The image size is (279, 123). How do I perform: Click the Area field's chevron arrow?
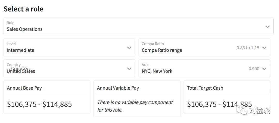264,69
